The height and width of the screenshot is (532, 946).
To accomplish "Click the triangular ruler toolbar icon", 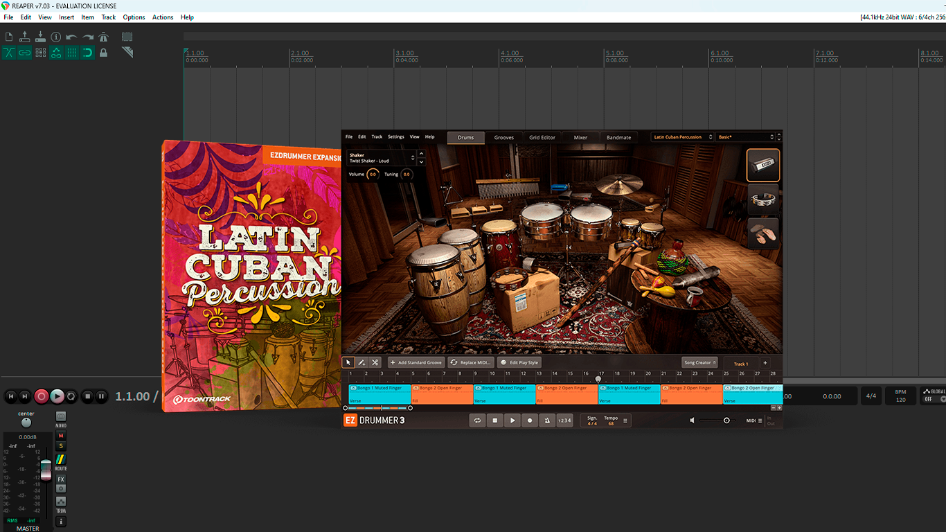I will click(127, 53).
